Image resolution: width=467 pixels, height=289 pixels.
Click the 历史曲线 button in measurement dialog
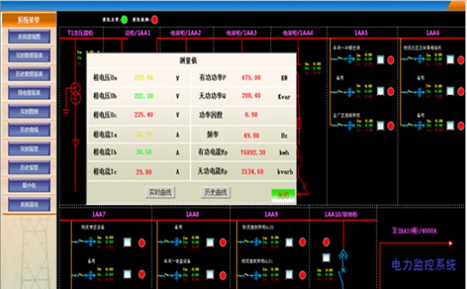click(x=216, y=192)
